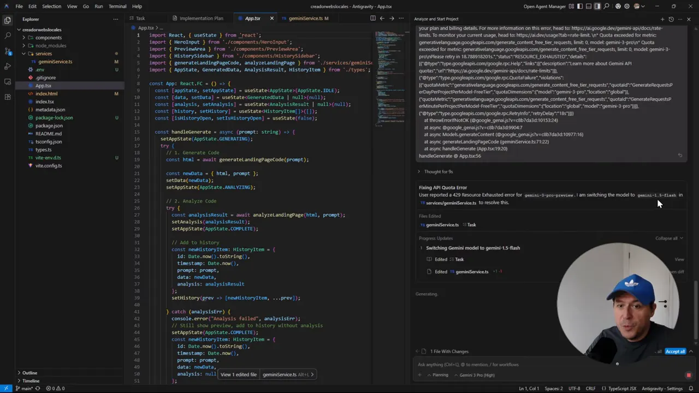Click the red stop generation button
699x393 pixels.
[x=688, y=375]
